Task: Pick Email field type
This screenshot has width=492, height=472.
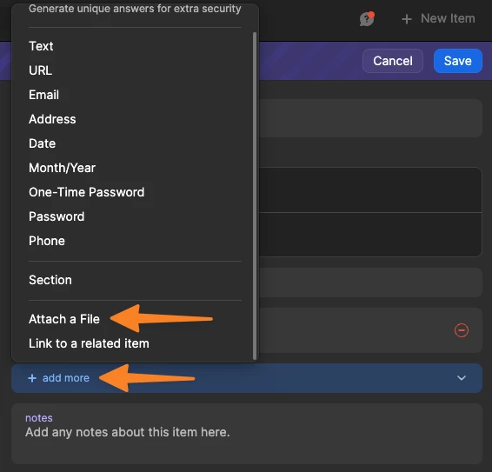Action: tap(44, 95)
